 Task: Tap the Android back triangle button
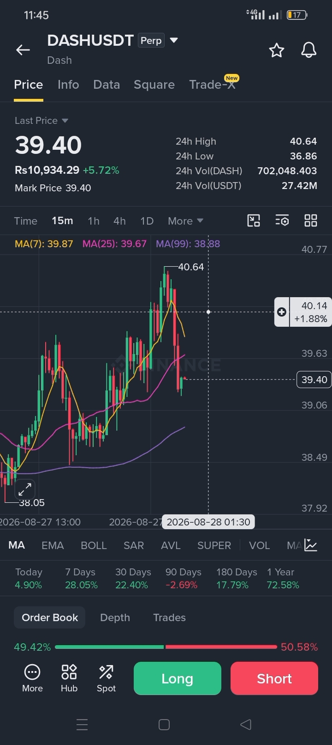246,725
